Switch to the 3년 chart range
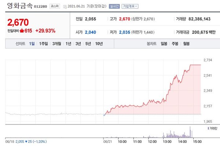Image resolution: width=220 pixels, height=149 pixels. (78, 44)
